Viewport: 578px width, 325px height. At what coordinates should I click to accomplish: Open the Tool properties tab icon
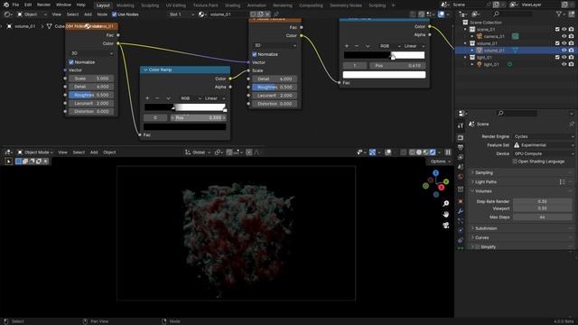461,125
